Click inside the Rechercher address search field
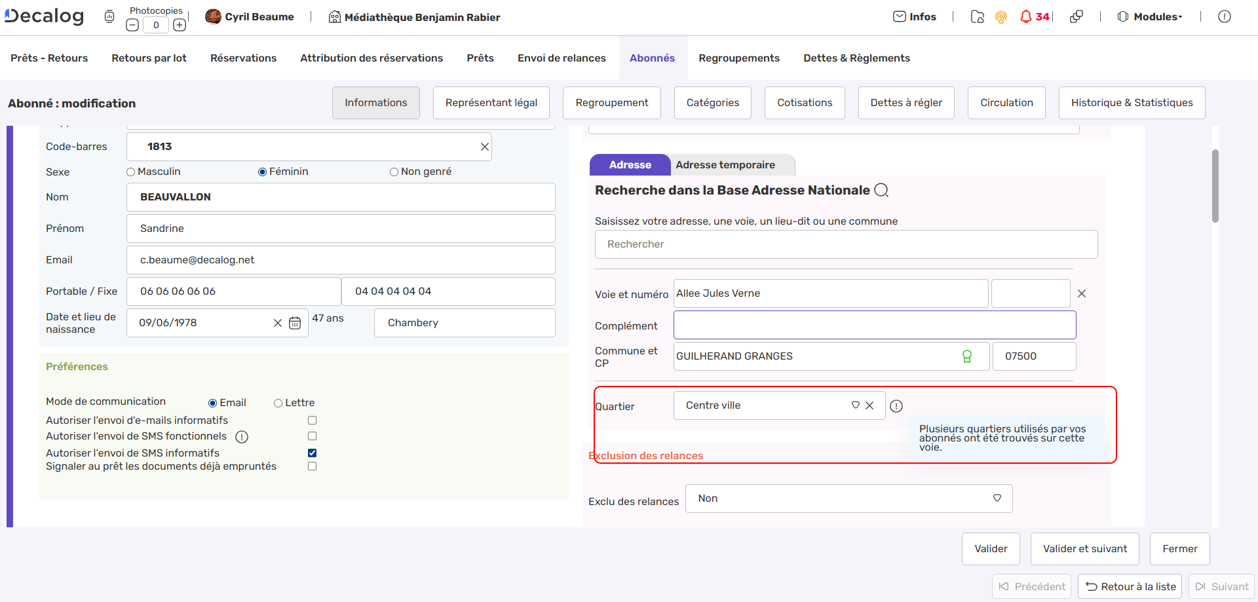 point(845,244)
